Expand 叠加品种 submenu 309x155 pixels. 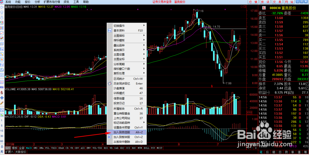click(127, 45)
